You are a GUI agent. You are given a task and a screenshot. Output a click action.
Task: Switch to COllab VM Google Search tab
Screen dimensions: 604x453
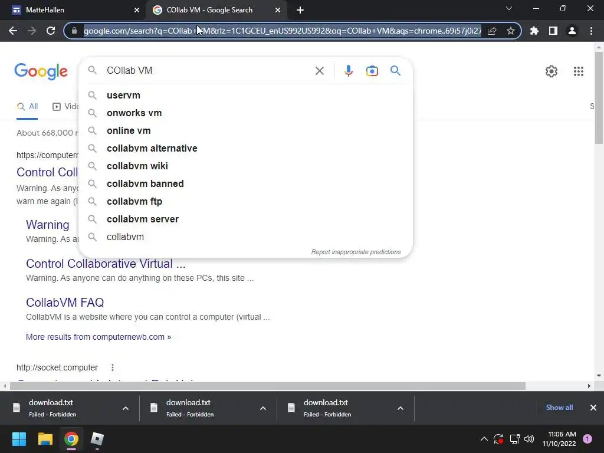(x=216, y=11)
